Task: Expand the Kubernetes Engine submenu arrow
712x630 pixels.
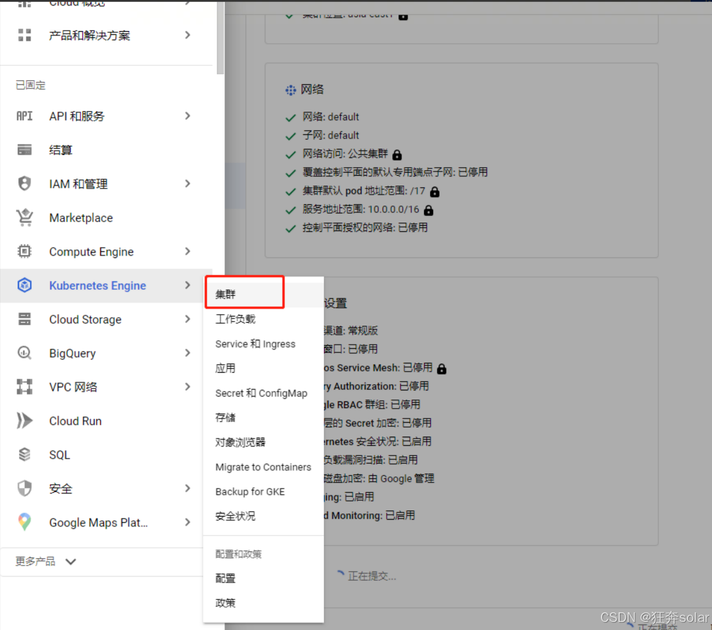Action: pyautogui.click(x=188, y=285)
